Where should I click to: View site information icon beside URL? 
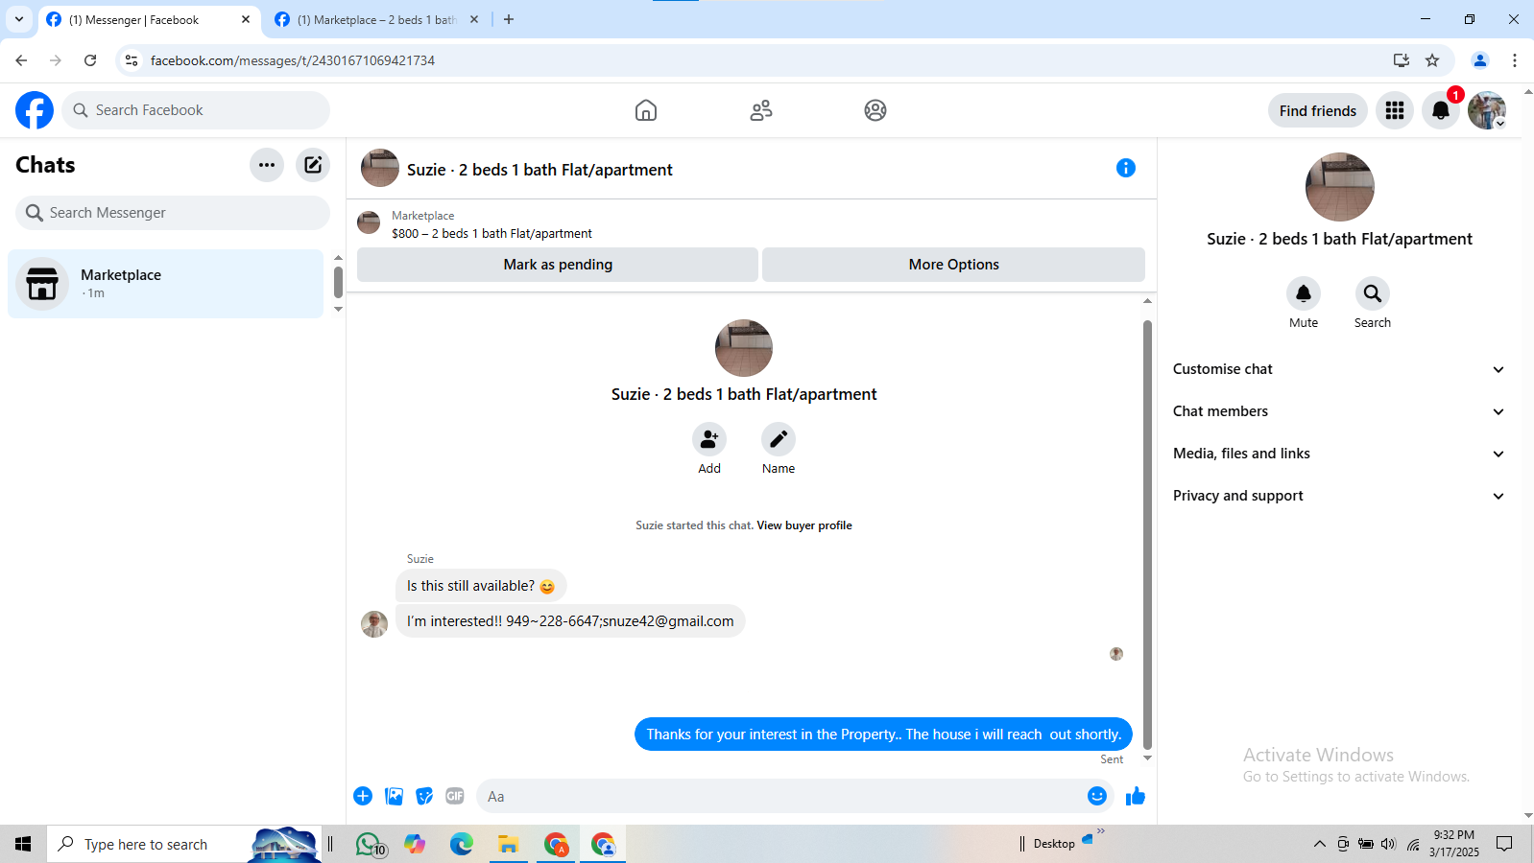pos(132,60)
